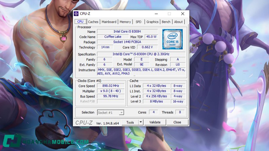Screen dimensions: 269x151
Task: Go to the SPD tab
Action: (139, 22)
